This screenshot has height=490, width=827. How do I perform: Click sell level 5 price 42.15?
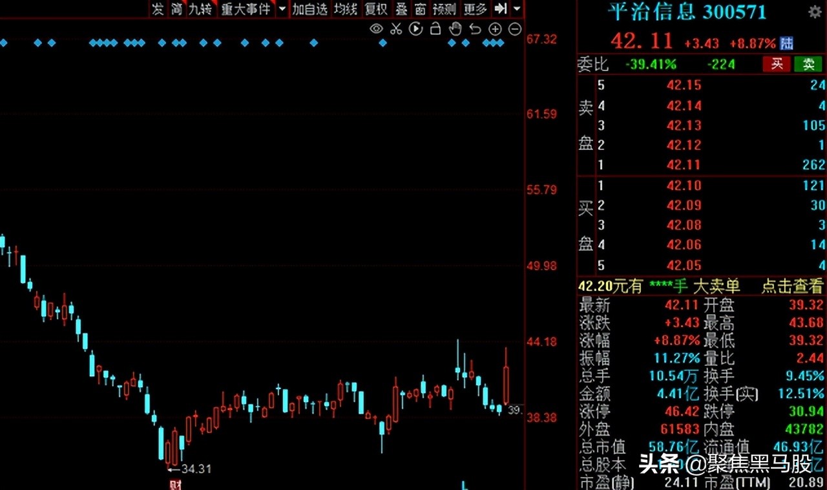pos(684,85)
